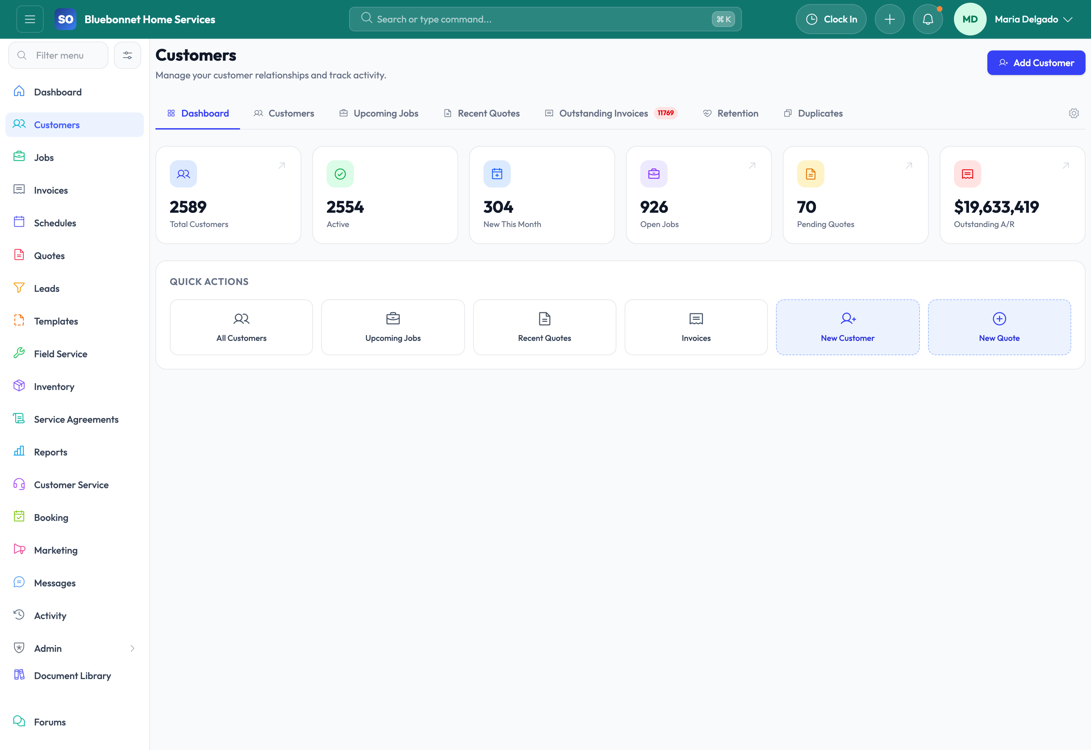The height and width of the screenshot is (750, 1091).
Task: Click the '$19,633,419' Outstanding A/R value
Action: coord(996,207)
